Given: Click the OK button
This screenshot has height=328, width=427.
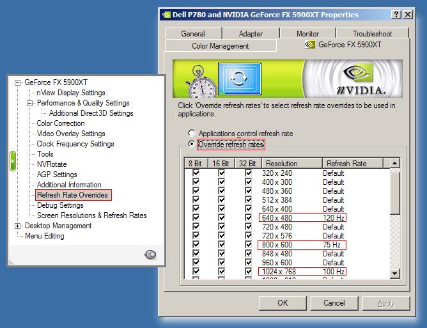Looking at the screenshot, I should pyautogui.click(x=283, y=303).
